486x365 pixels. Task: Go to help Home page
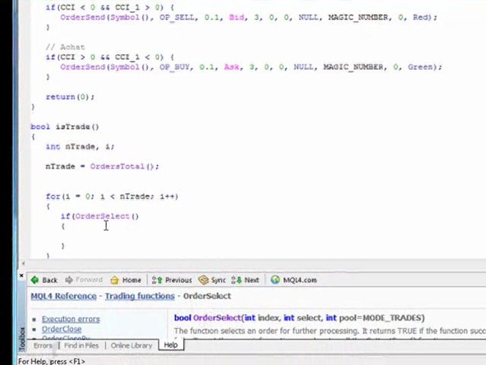[x=126, y=280]
